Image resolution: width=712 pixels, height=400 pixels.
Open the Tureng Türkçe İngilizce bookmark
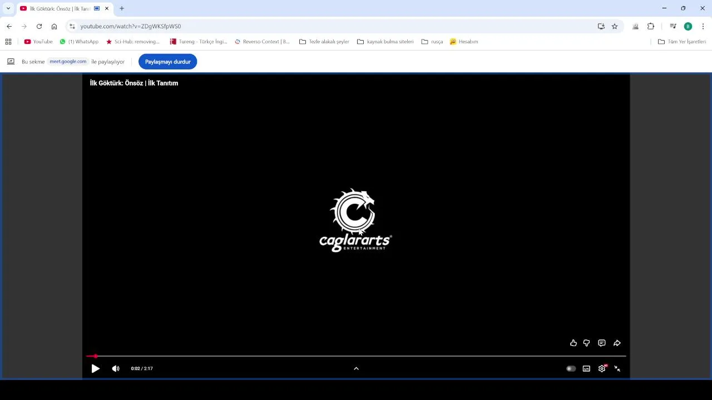point(199,42)
